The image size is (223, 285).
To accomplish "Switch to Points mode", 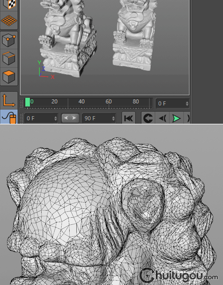I will pos(9,40).
